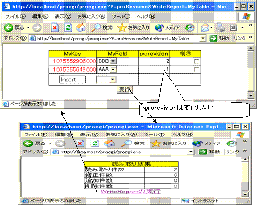The height and width of the screenshot is (205, 257).
Task: Click the down arrow of top window scrollbar
Action: 251,96
